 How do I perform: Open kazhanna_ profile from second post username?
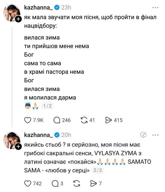tap(38, 135)
